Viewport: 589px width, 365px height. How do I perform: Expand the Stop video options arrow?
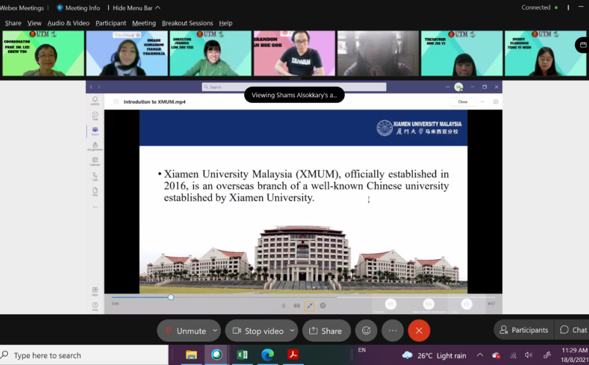[292, 331]
